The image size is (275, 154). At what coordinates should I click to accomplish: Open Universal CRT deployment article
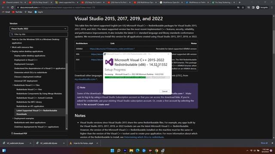click(26, 81)
